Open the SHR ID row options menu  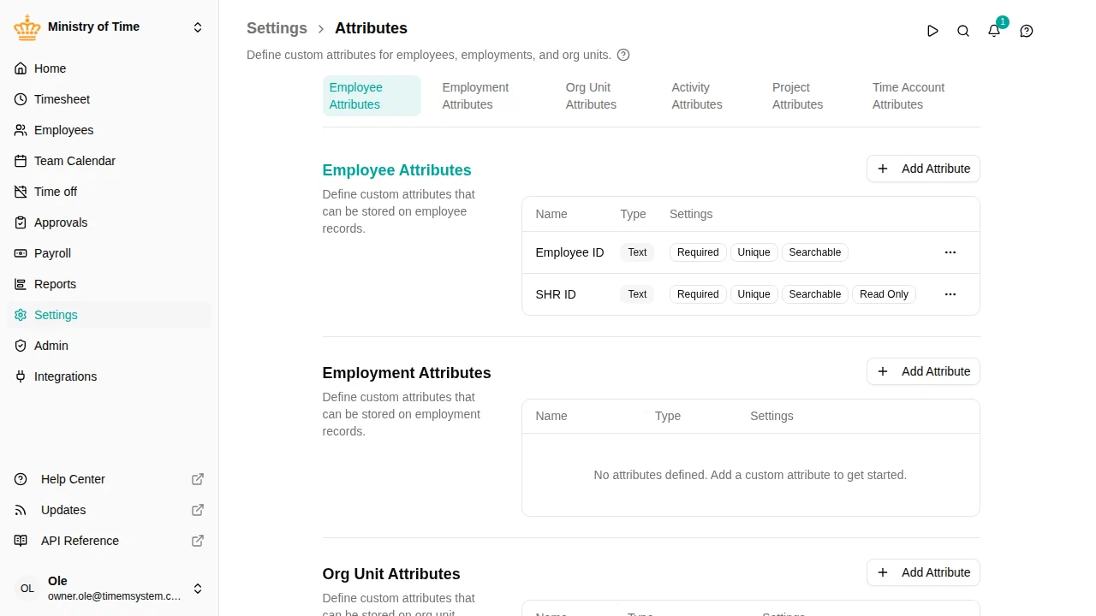[950, 294]
